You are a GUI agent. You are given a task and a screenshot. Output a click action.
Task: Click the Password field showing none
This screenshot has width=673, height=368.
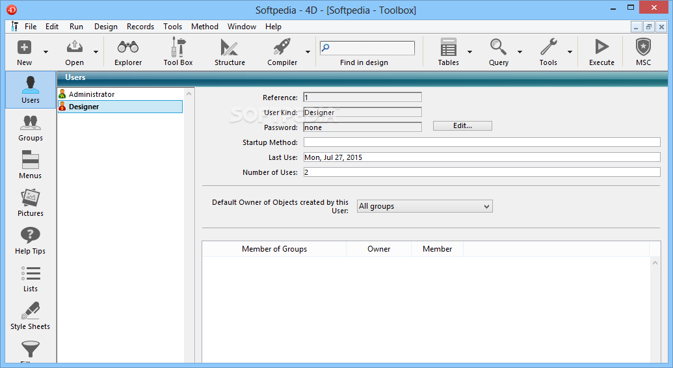point(362,127)
